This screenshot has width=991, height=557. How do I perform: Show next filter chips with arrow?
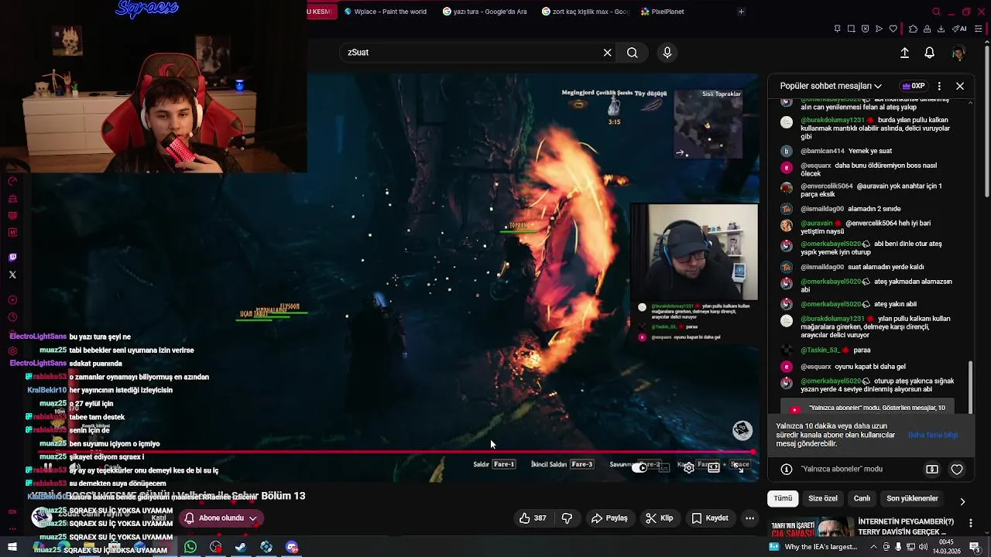[x=962, y=501]
